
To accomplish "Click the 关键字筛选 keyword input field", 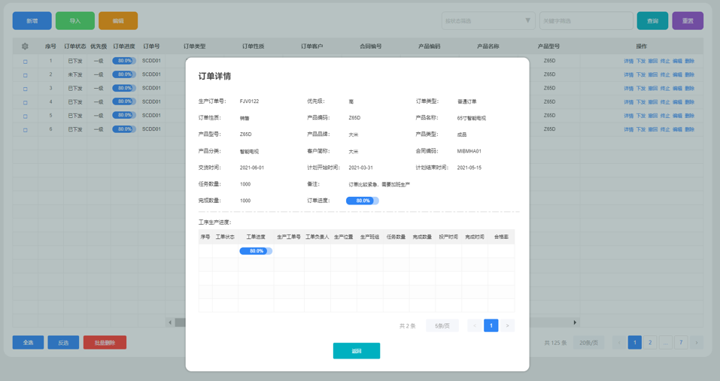I will pos(586,21).
